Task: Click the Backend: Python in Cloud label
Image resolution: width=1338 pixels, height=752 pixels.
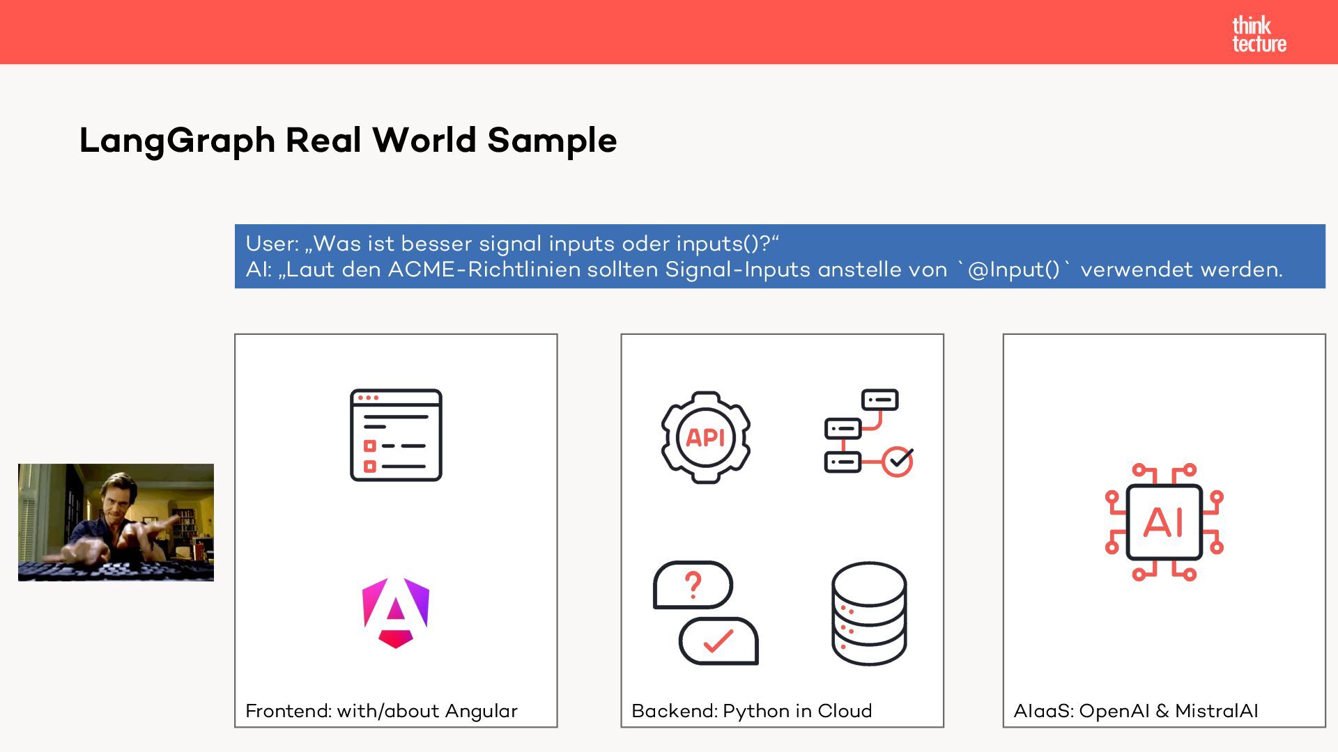Action: (751, 711)
